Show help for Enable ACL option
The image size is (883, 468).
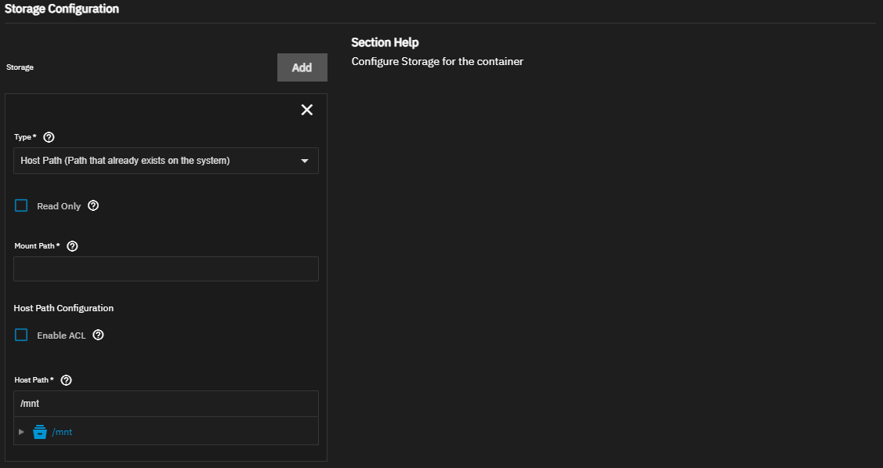point(98,336)
